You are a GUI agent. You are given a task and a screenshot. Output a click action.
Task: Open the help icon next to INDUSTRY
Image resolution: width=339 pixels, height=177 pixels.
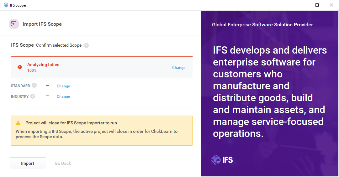[x=33, y=96]
